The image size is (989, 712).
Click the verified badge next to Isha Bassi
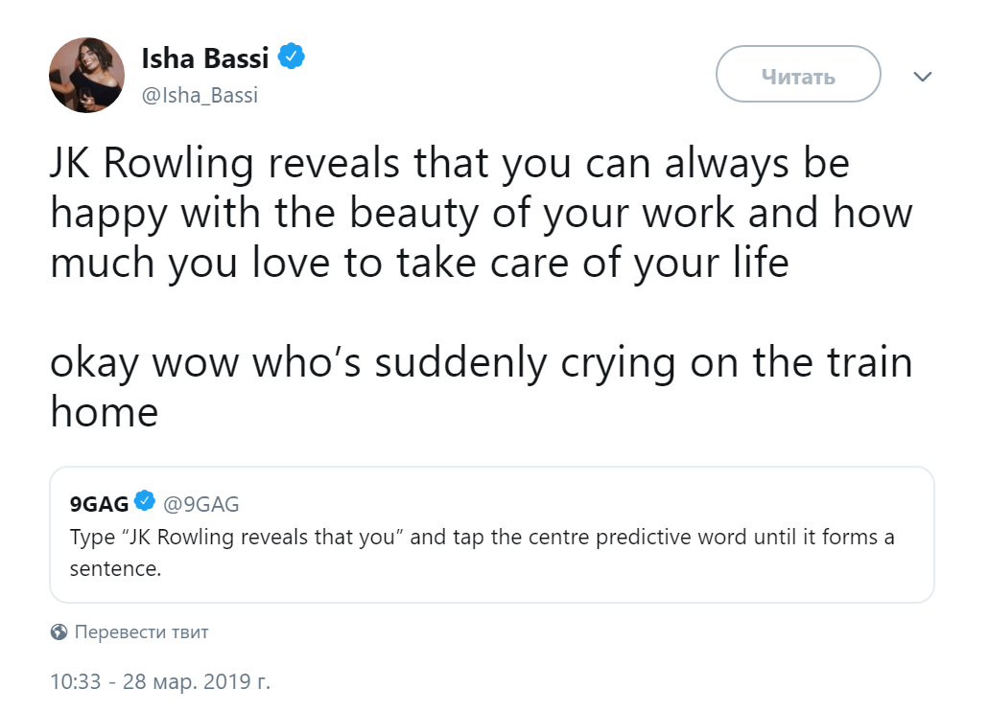click(x=292, y=57)
